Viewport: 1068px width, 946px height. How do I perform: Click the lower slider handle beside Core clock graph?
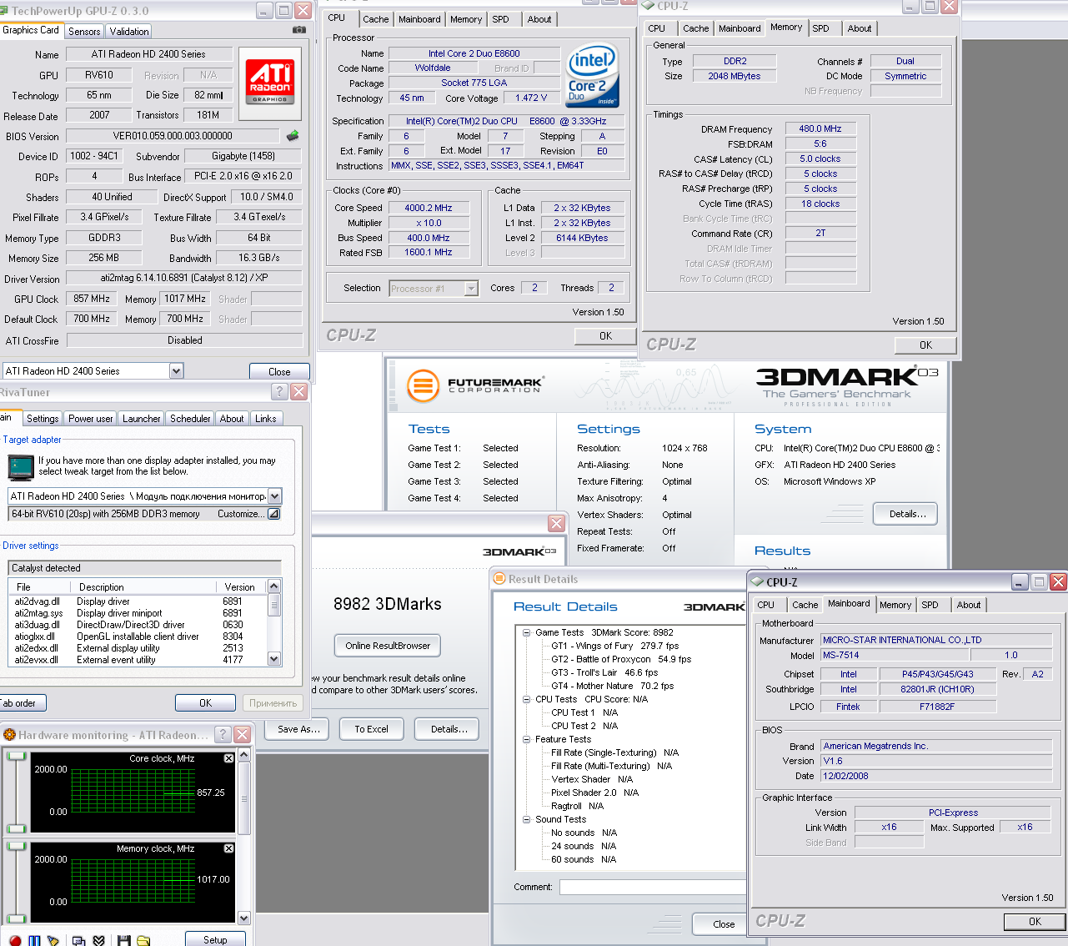click(x=16, y=828)
